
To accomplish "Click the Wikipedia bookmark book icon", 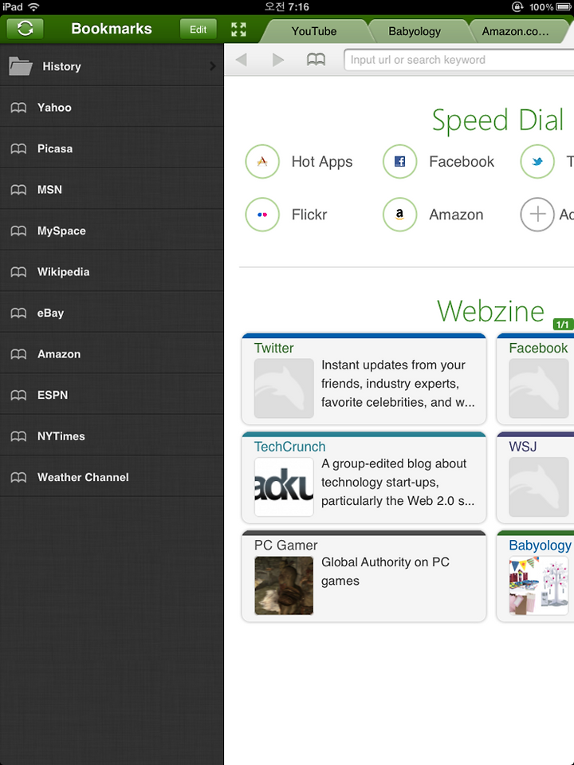I will point(18,272).
